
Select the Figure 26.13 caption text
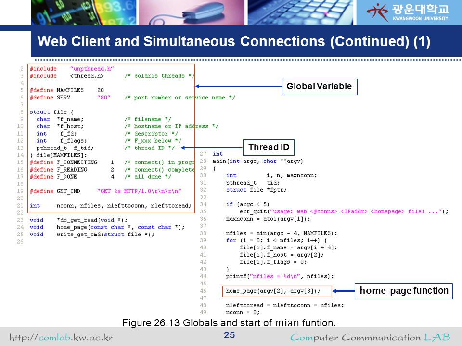click(229, 323)
